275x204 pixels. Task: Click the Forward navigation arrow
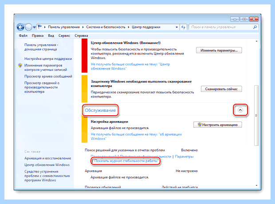coord(28,27)
